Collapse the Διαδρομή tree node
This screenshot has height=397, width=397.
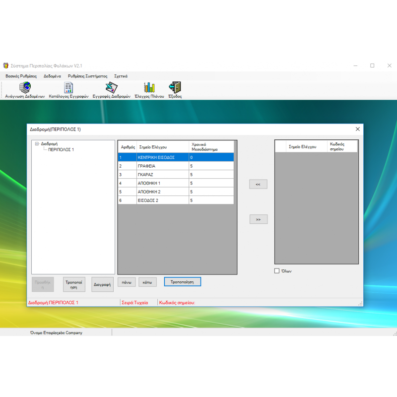(x=37, y=143)
